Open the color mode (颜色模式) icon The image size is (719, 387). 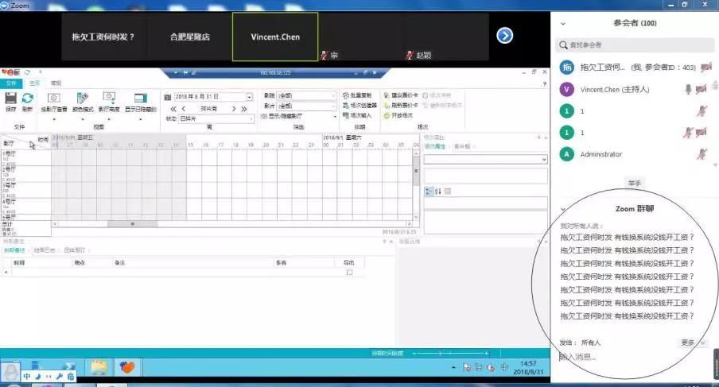(83, 98)
